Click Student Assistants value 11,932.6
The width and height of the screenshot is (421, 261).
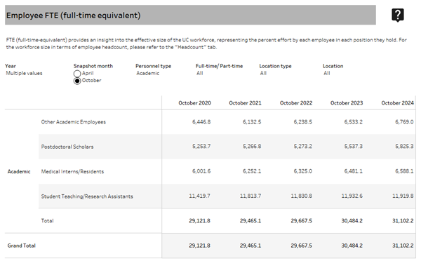point(352,196)
